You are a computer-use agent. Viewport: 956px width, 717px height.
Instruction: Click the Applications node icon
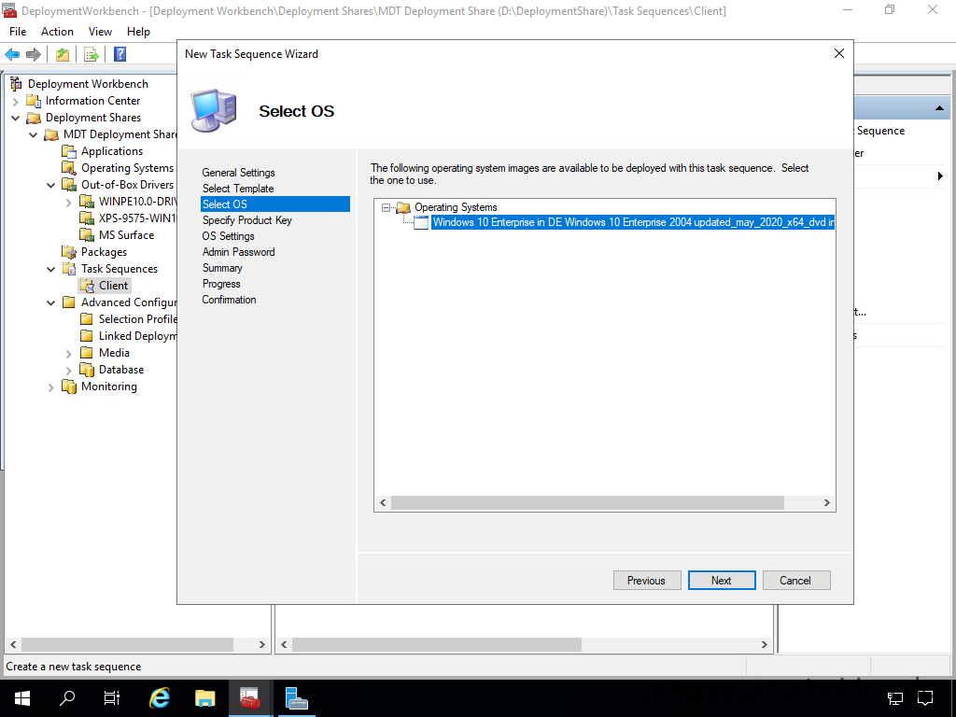(69, 151)
